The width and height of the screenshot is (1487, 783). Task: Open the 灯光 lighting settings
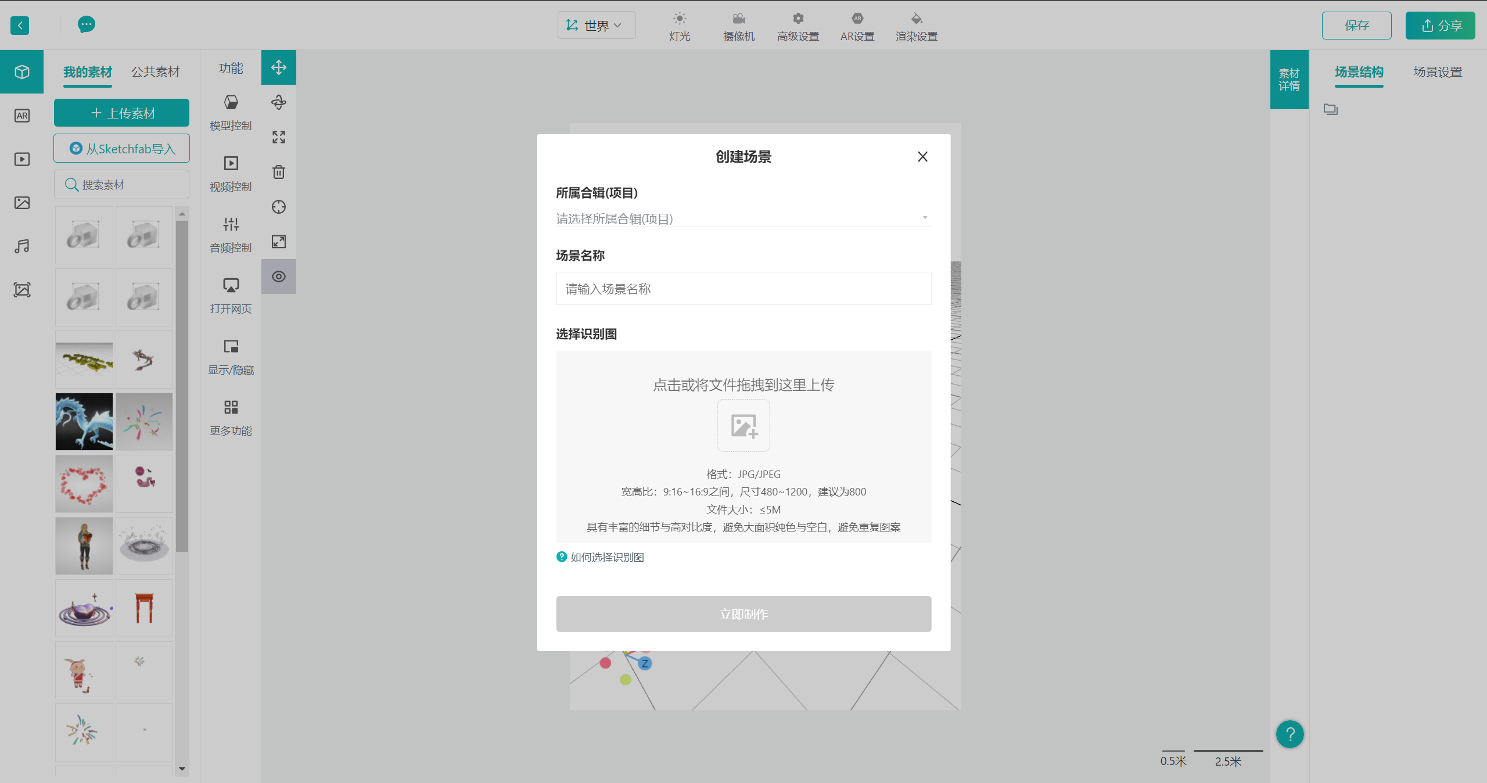pos(679,26)
